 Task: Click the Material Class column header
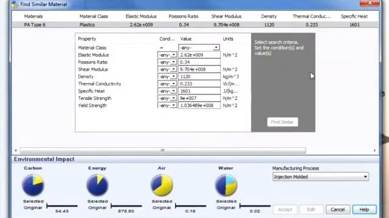[94, 16]
